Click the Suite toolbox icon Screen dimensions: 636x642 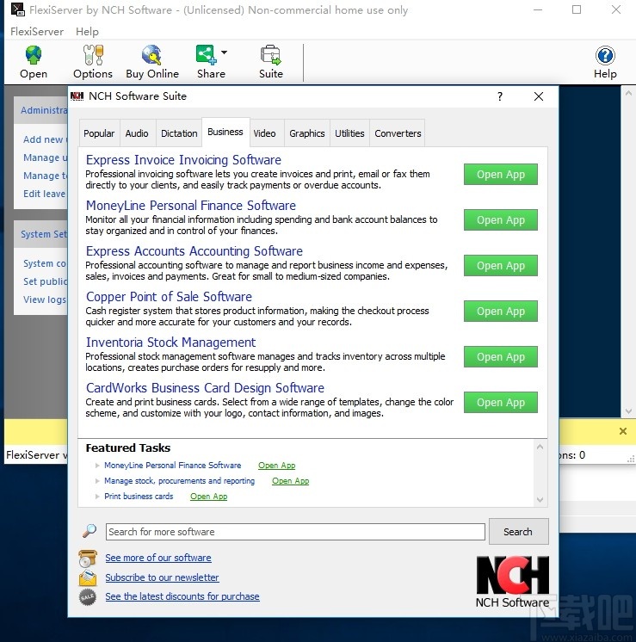(x=271, y=55)
